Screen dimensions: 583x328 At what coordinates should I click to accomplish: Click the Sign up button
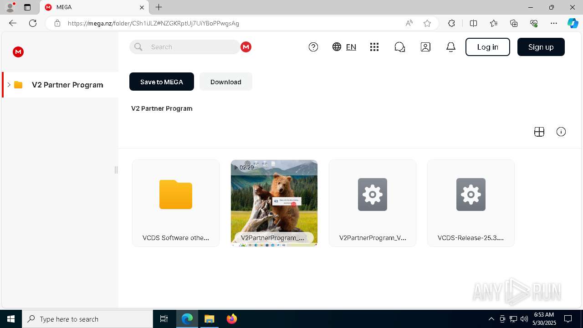[541, 47]
